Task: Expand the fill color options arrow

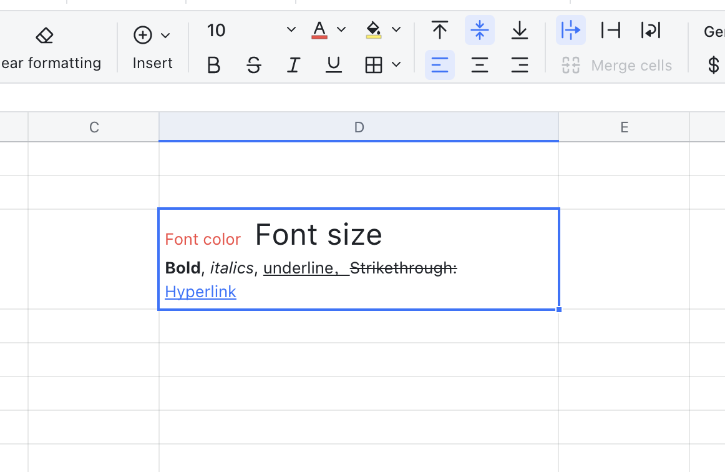Action: click(396, 30)
